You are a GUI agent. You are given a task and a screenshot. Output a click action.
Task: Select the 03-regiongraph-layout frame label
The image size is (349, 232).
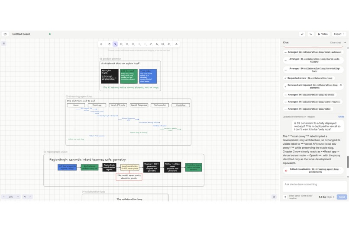tap(55, 152)
